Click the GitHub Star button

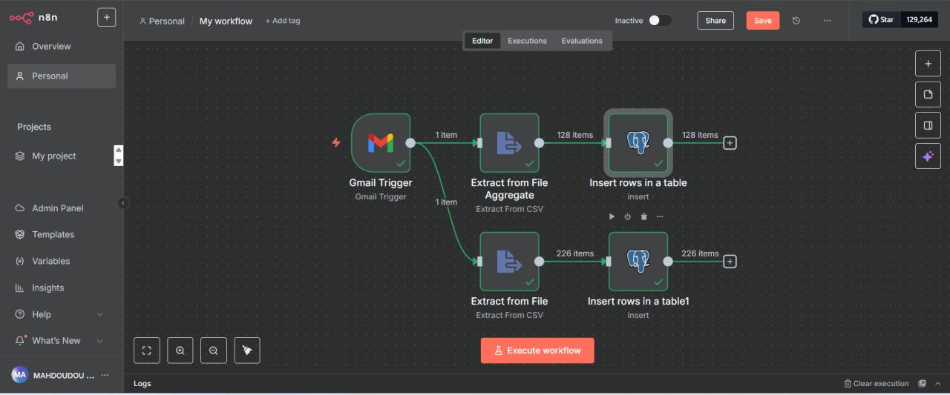tap(881, 20)
